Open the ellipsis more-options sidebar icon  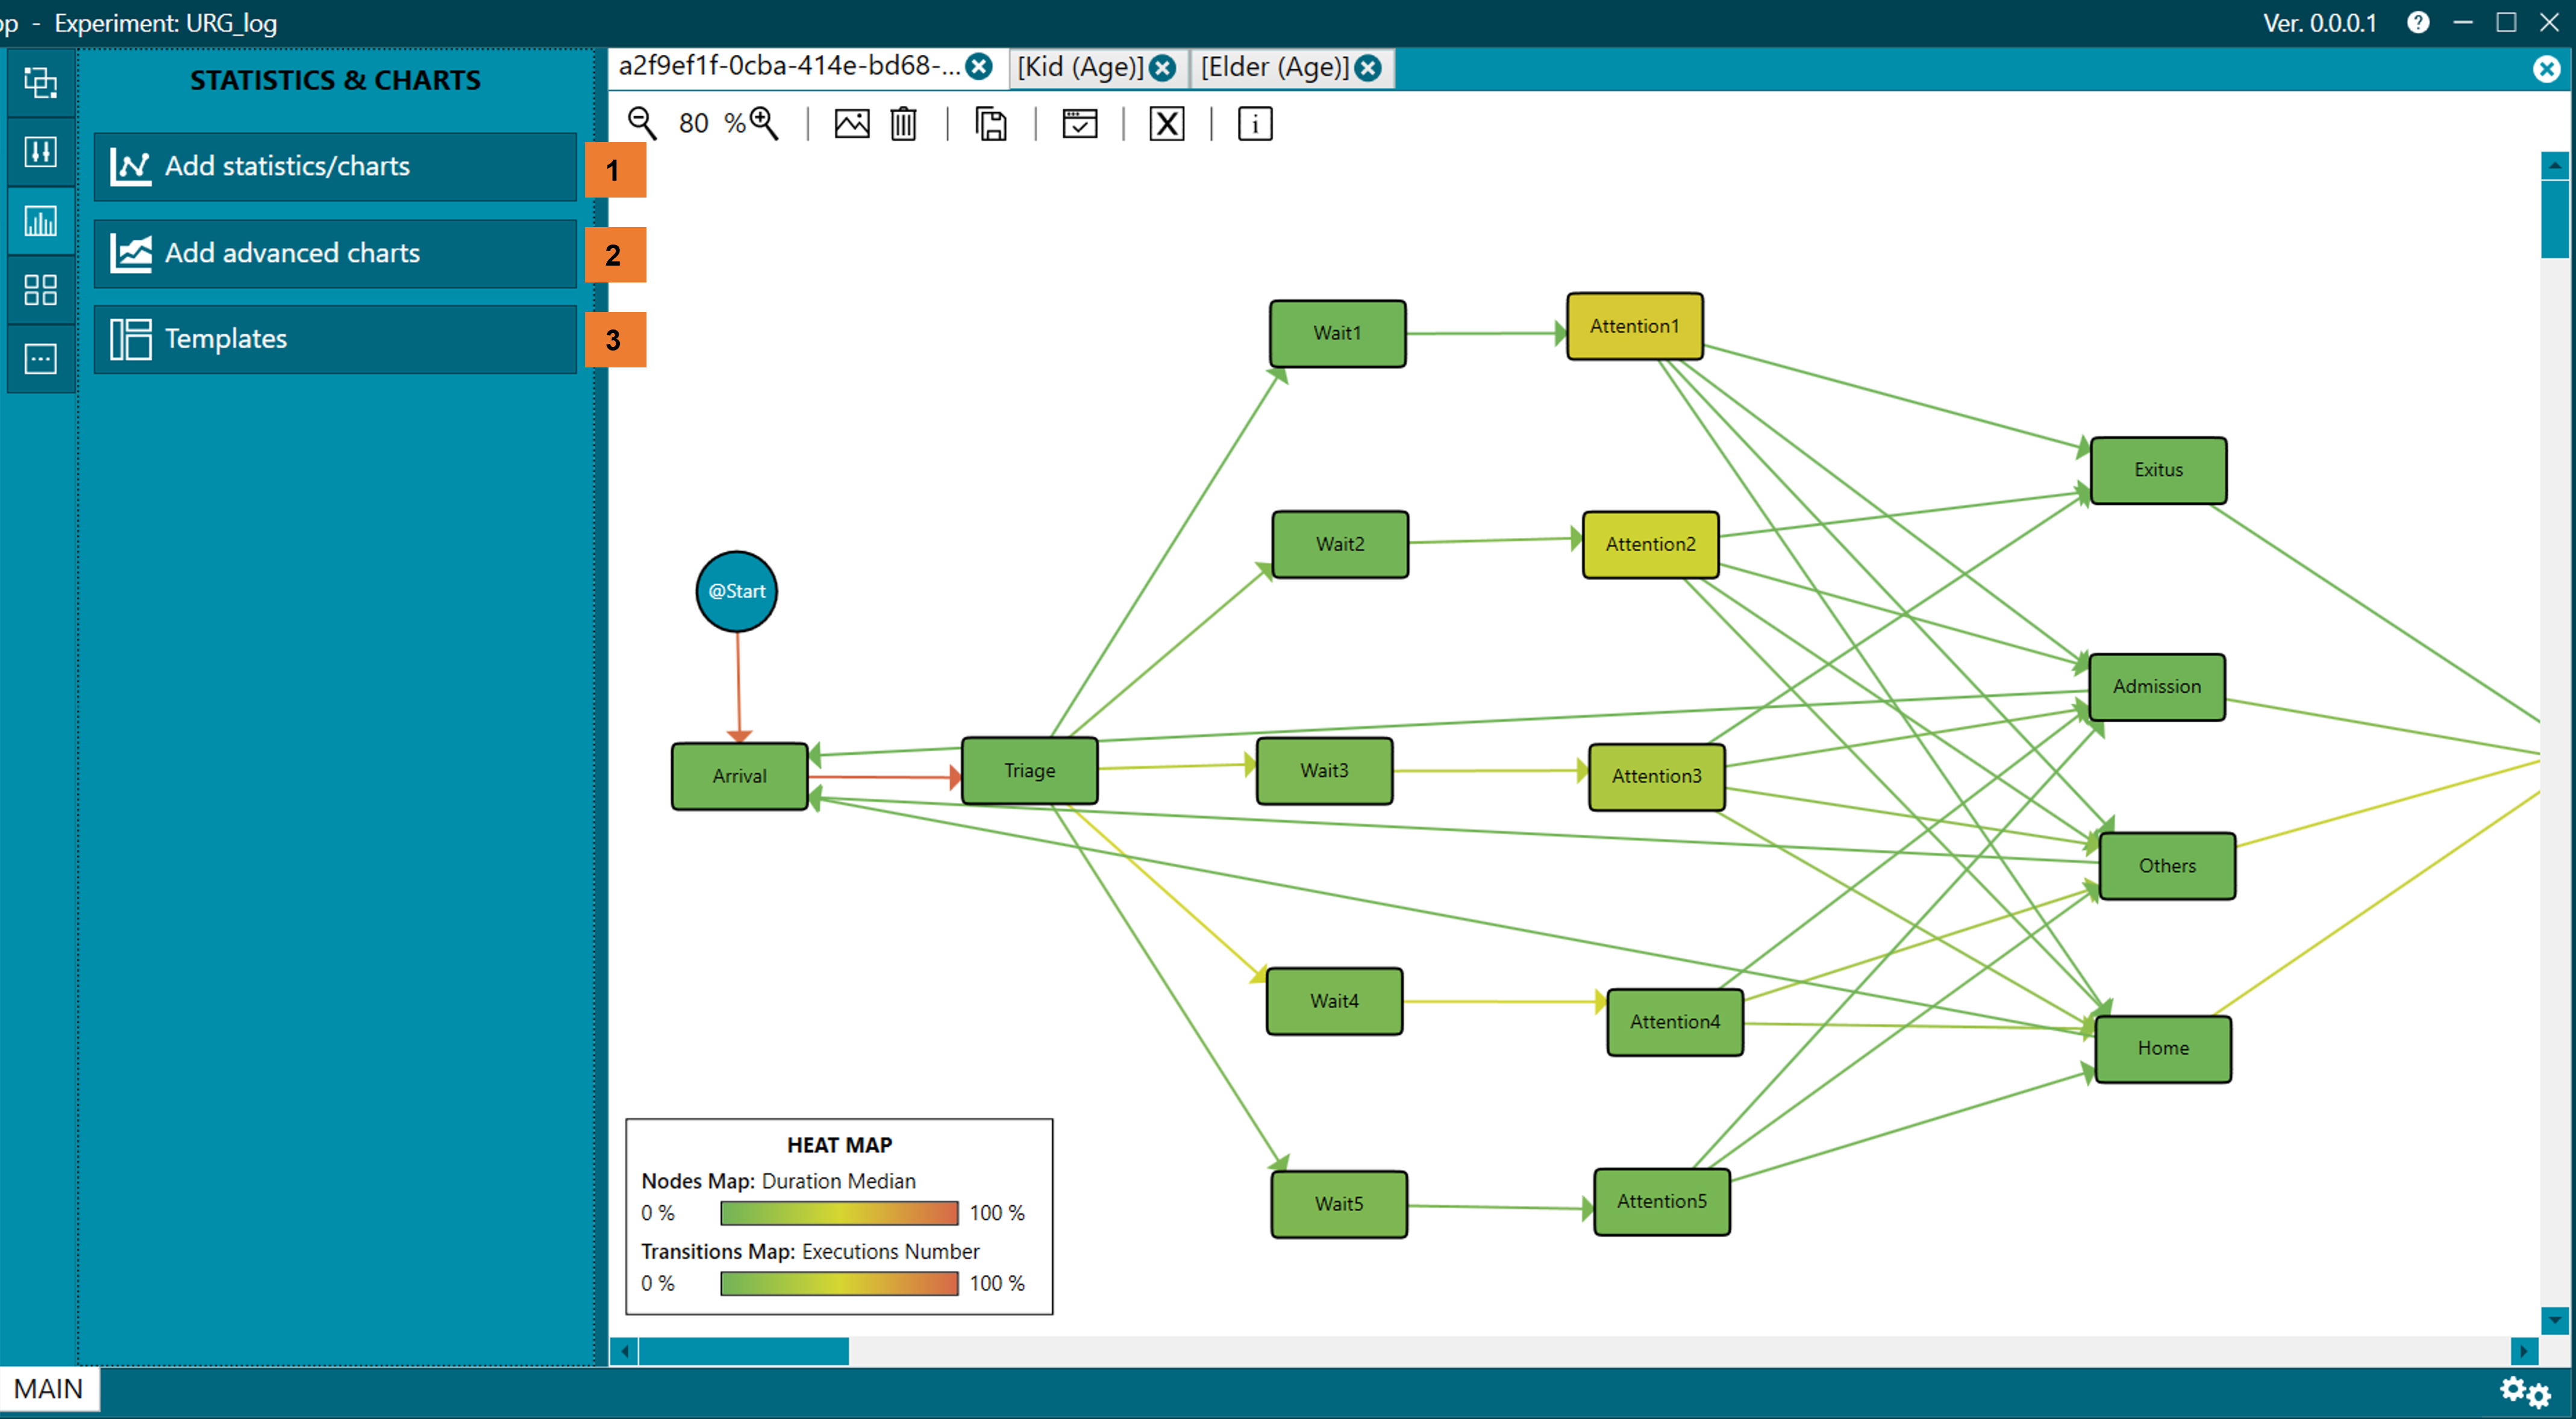click(x=41, y=359)
